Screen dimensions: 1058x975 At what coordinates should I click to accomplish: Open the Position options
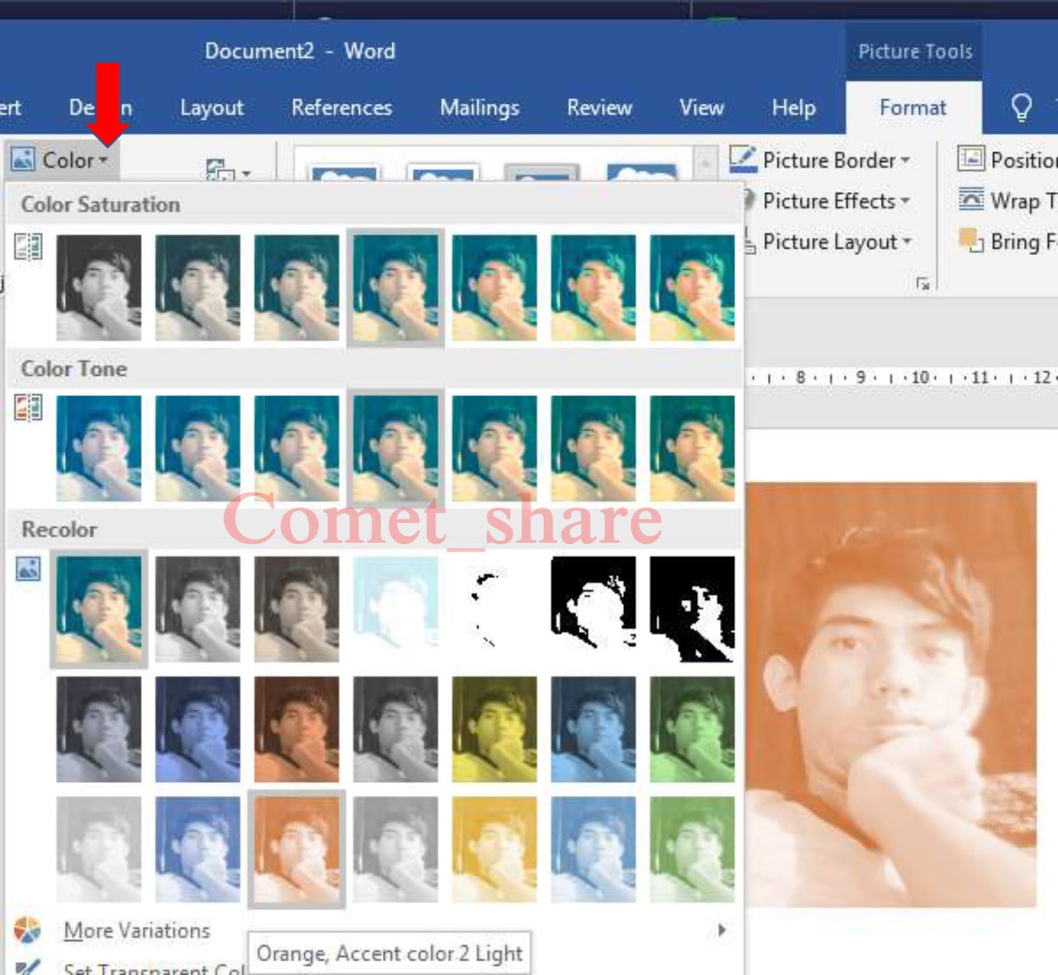tap(971, 159)
